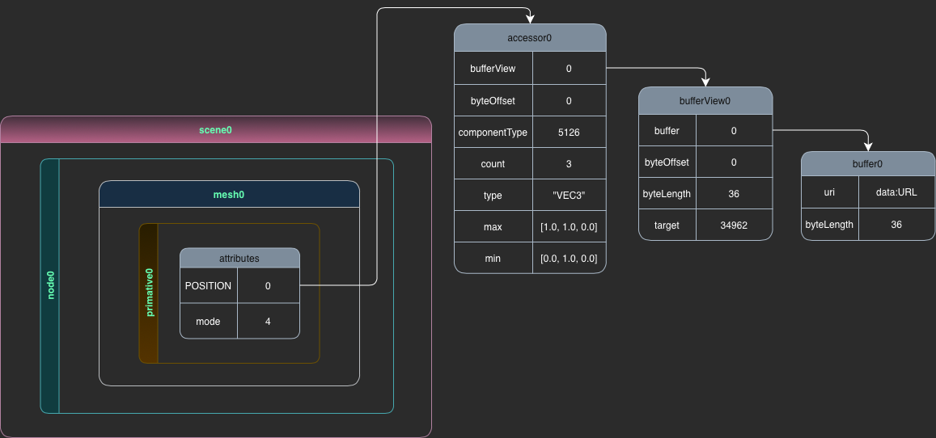
Task: Select the componentType label
Action: tap(493, 133)
